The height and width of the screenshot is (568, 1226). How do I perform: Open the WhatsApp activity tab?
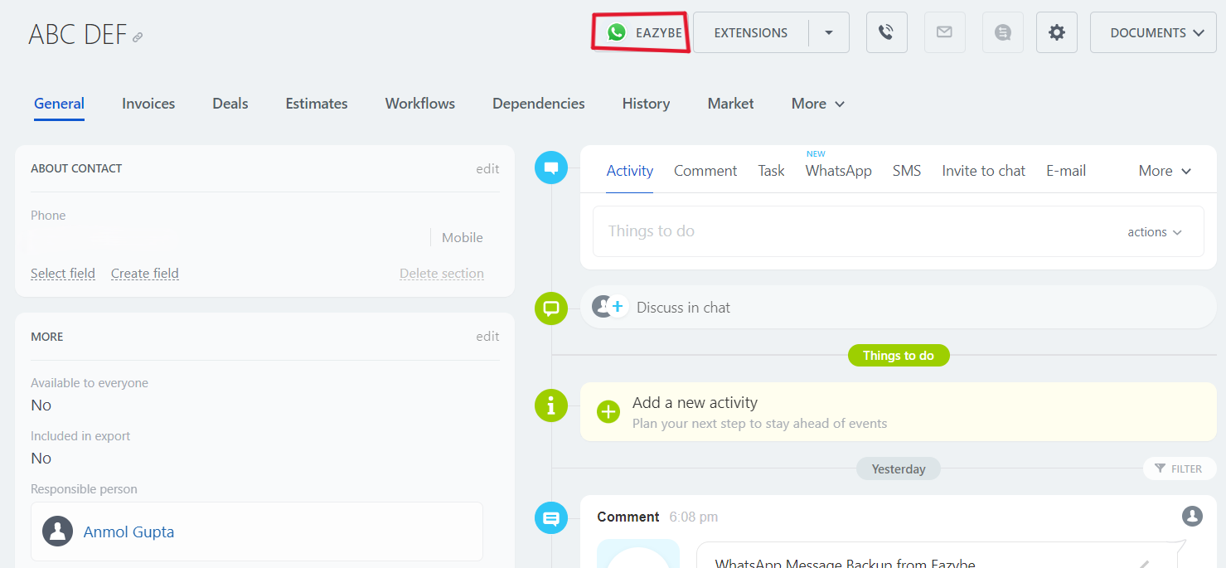tap(838, 171)
